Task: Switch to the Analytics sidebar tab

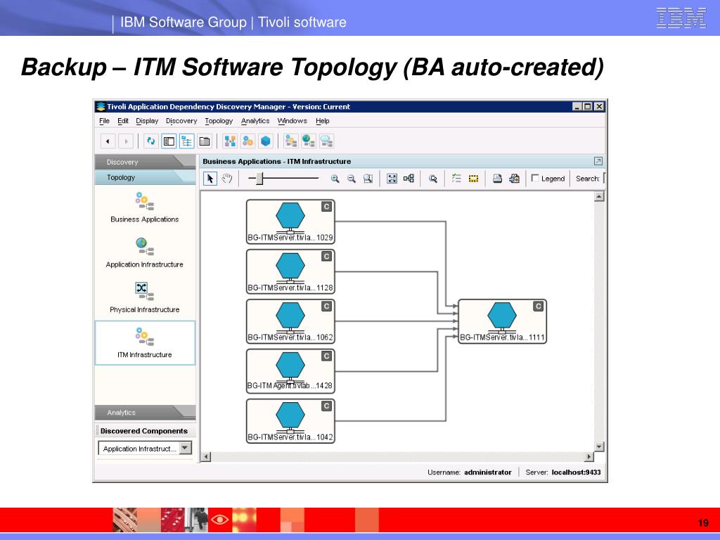Action: pos(145,412)
